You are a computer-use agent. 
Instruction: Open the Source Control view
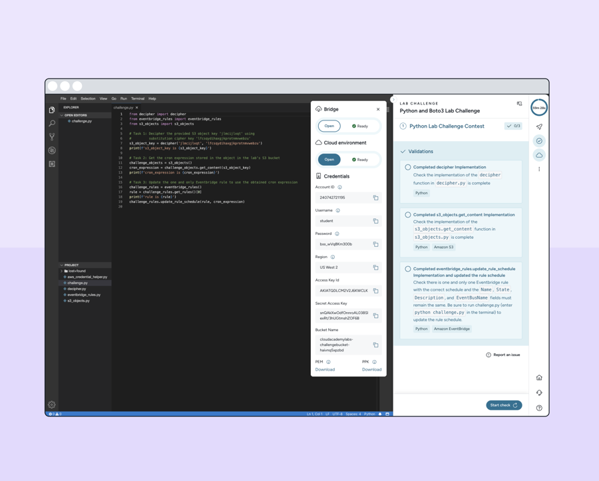tap(52, 136)
